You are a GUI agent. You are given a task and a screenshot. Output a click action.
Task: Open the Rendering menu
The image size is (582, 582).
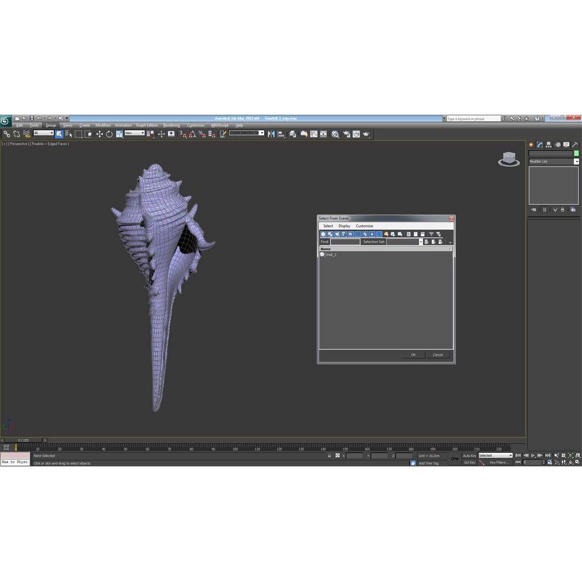[171, 126]
